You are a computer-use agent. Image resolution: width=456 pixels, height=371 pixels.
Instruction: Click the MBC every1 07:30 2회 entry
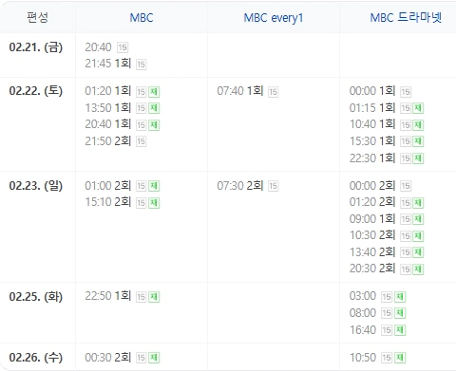click(x=240, y=186)
